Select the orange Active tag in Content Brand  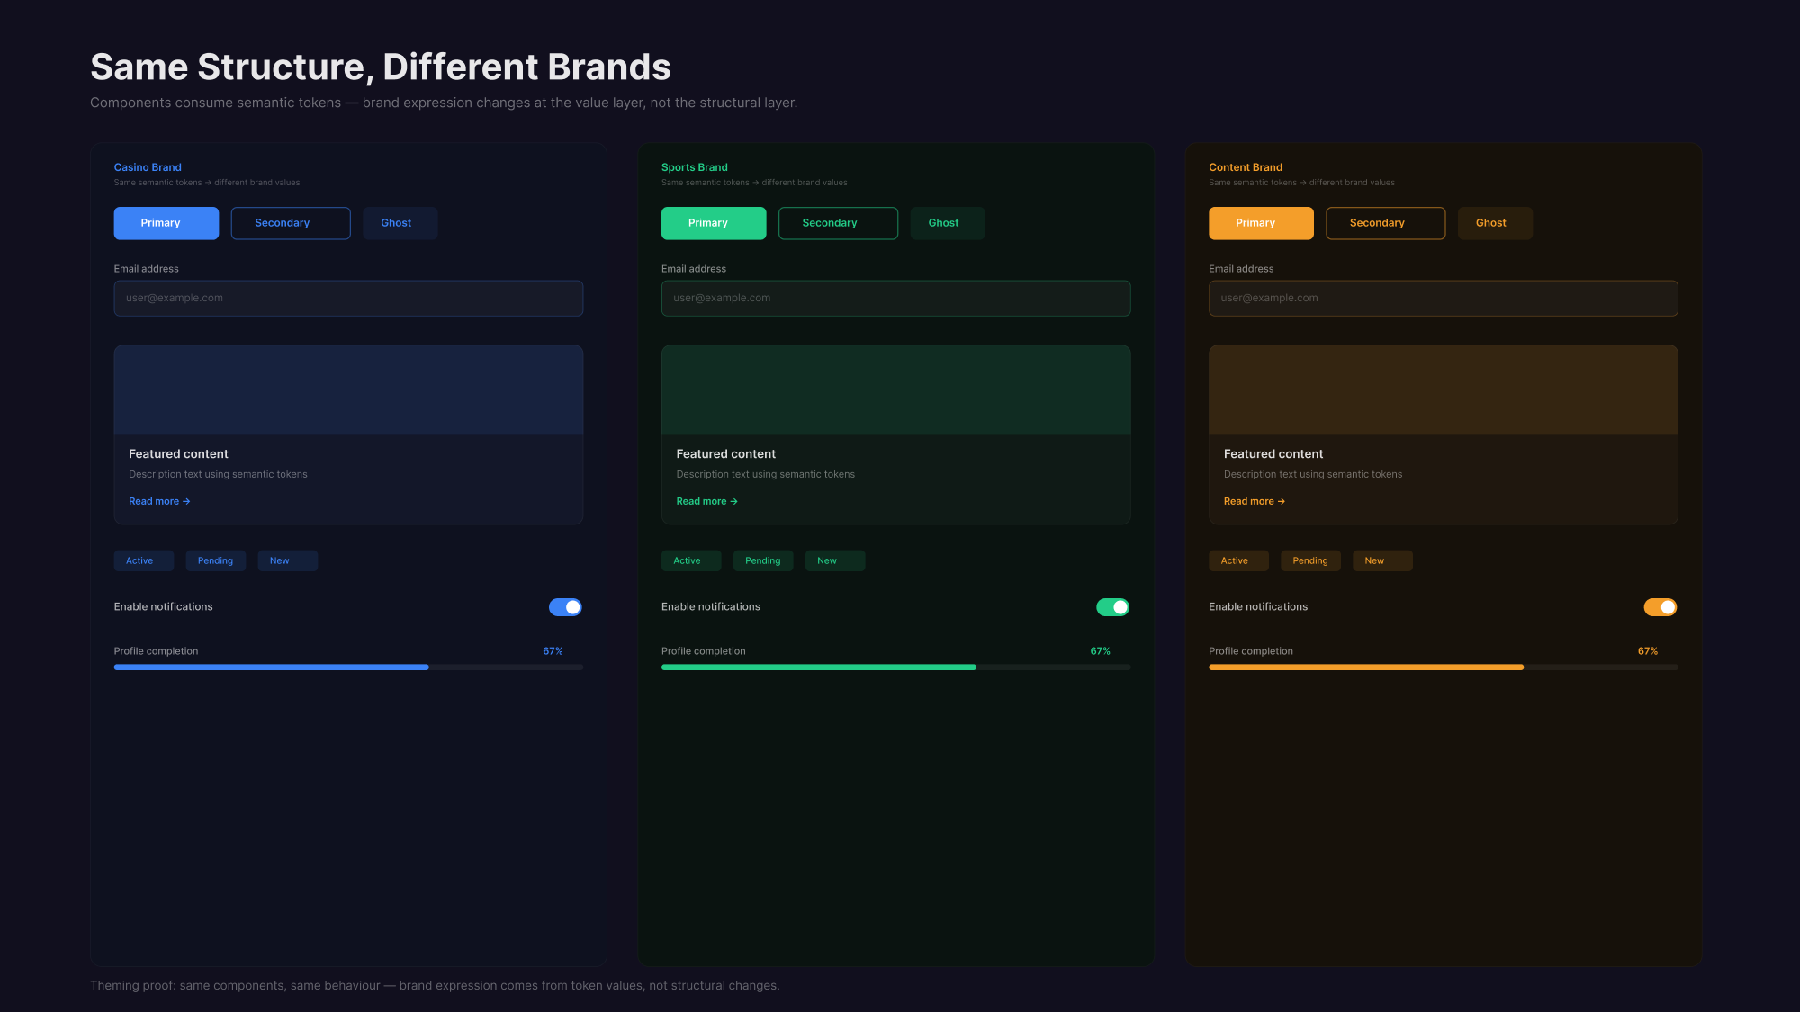1238,560
